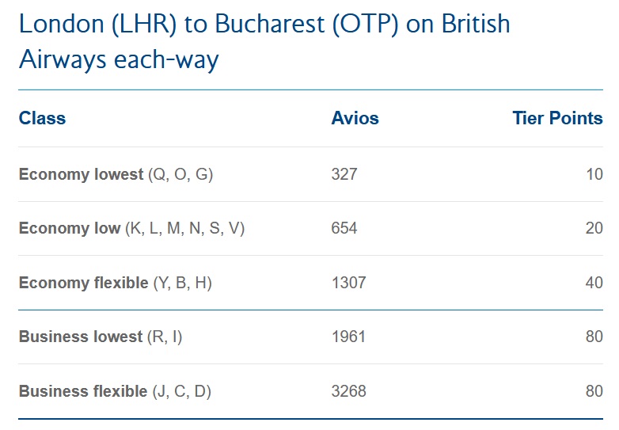Click the Tier Points column header

pos(557,119)
